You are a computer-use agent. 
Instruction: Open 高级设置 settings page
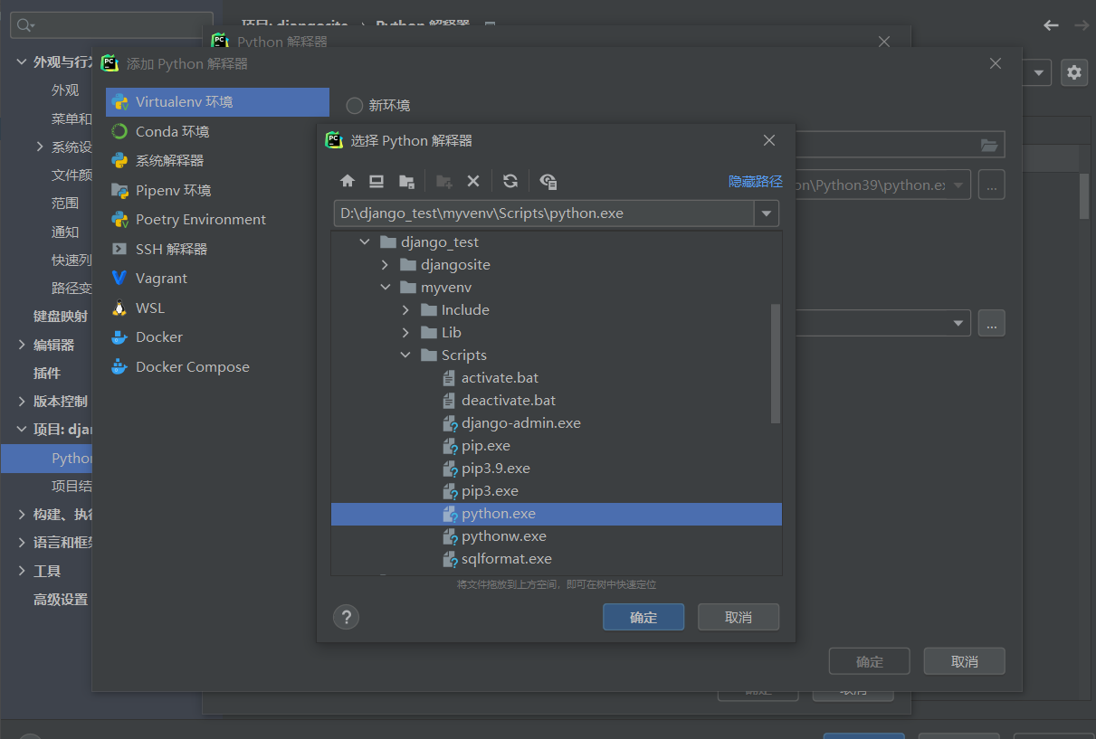click(x=61, y=599)
